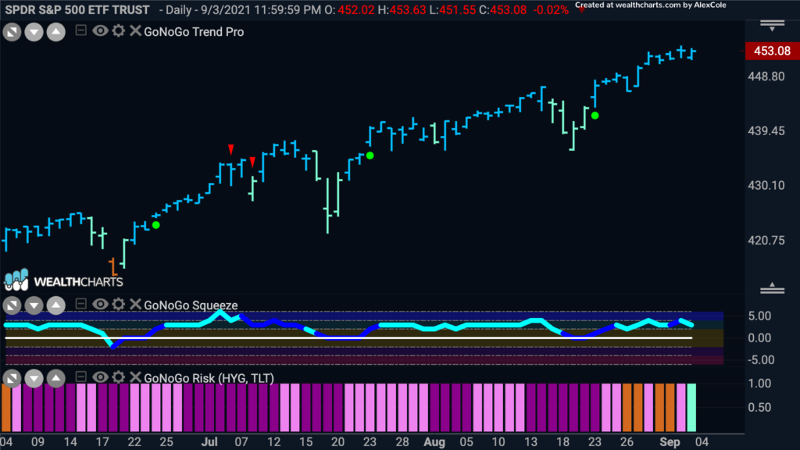Image resolution: width=800 pixels, height=450 pixels.
Task: Select the GoNoGo Trend Pro label
Action: tap(194, 31)
